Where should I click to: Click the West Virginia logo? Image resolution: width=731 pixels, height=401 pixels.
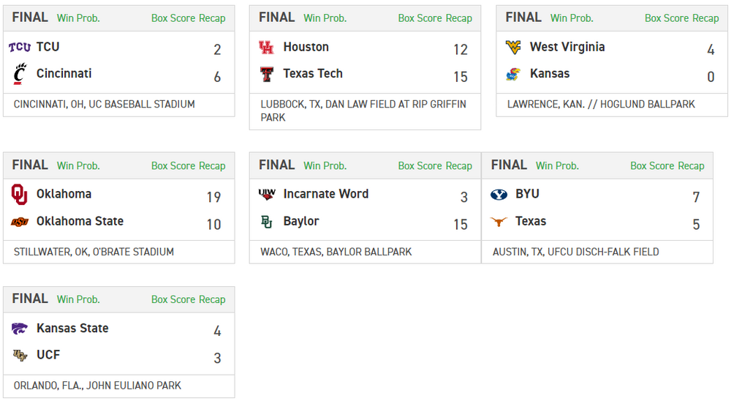[513, 48]
